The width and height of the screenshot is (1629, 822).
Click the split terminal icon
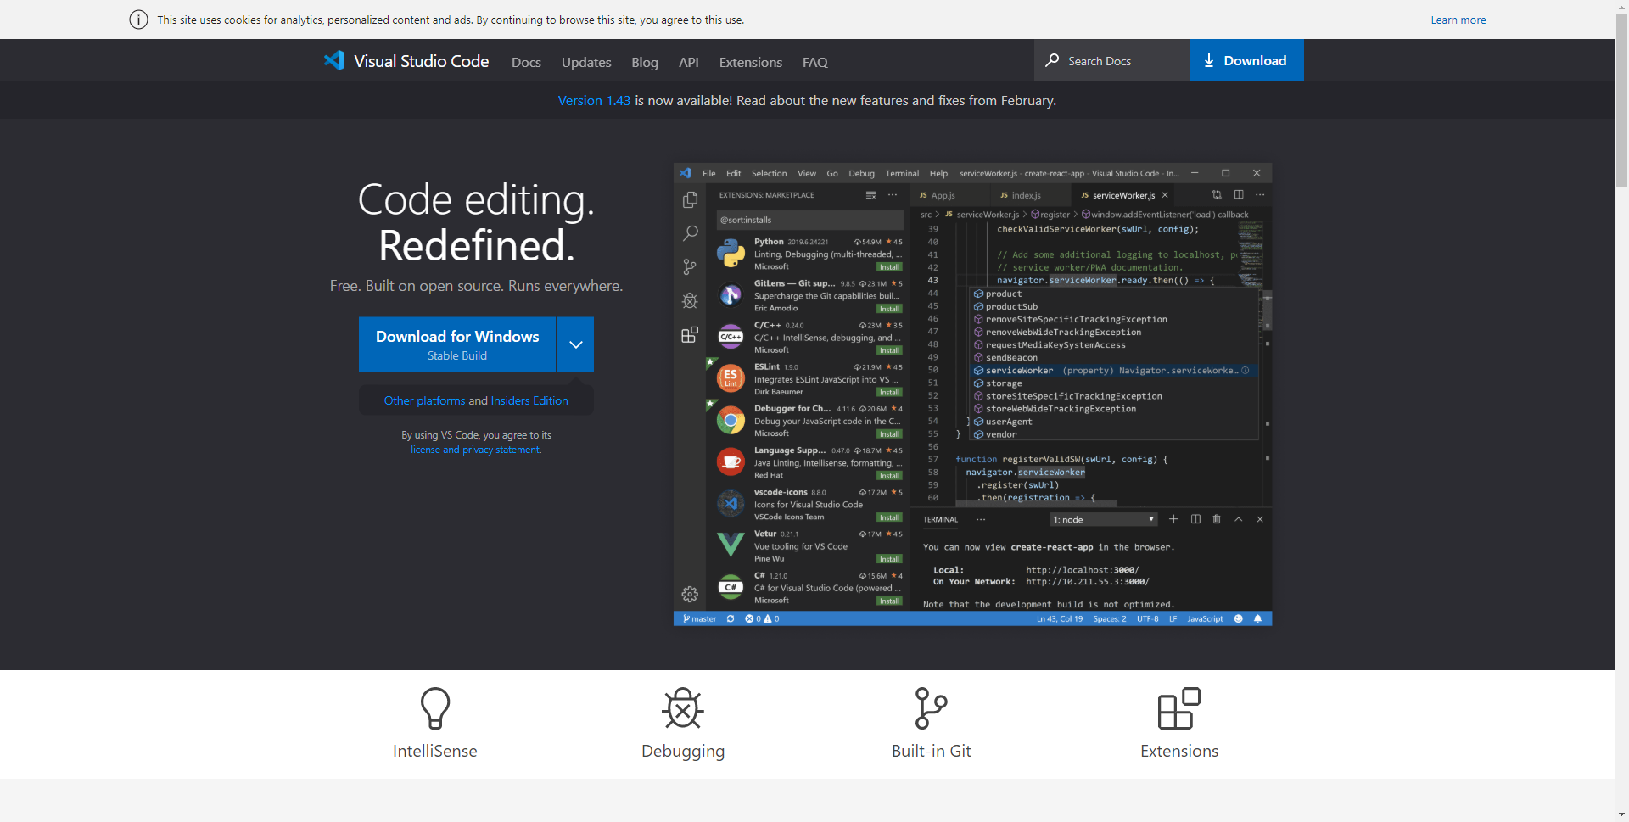pyautogui.click(x=1195, y=519)
